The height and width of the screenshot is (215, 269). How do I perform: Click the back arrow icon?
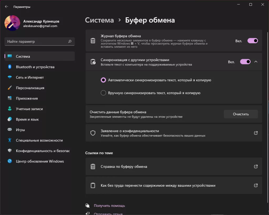(x=7, y=7)
